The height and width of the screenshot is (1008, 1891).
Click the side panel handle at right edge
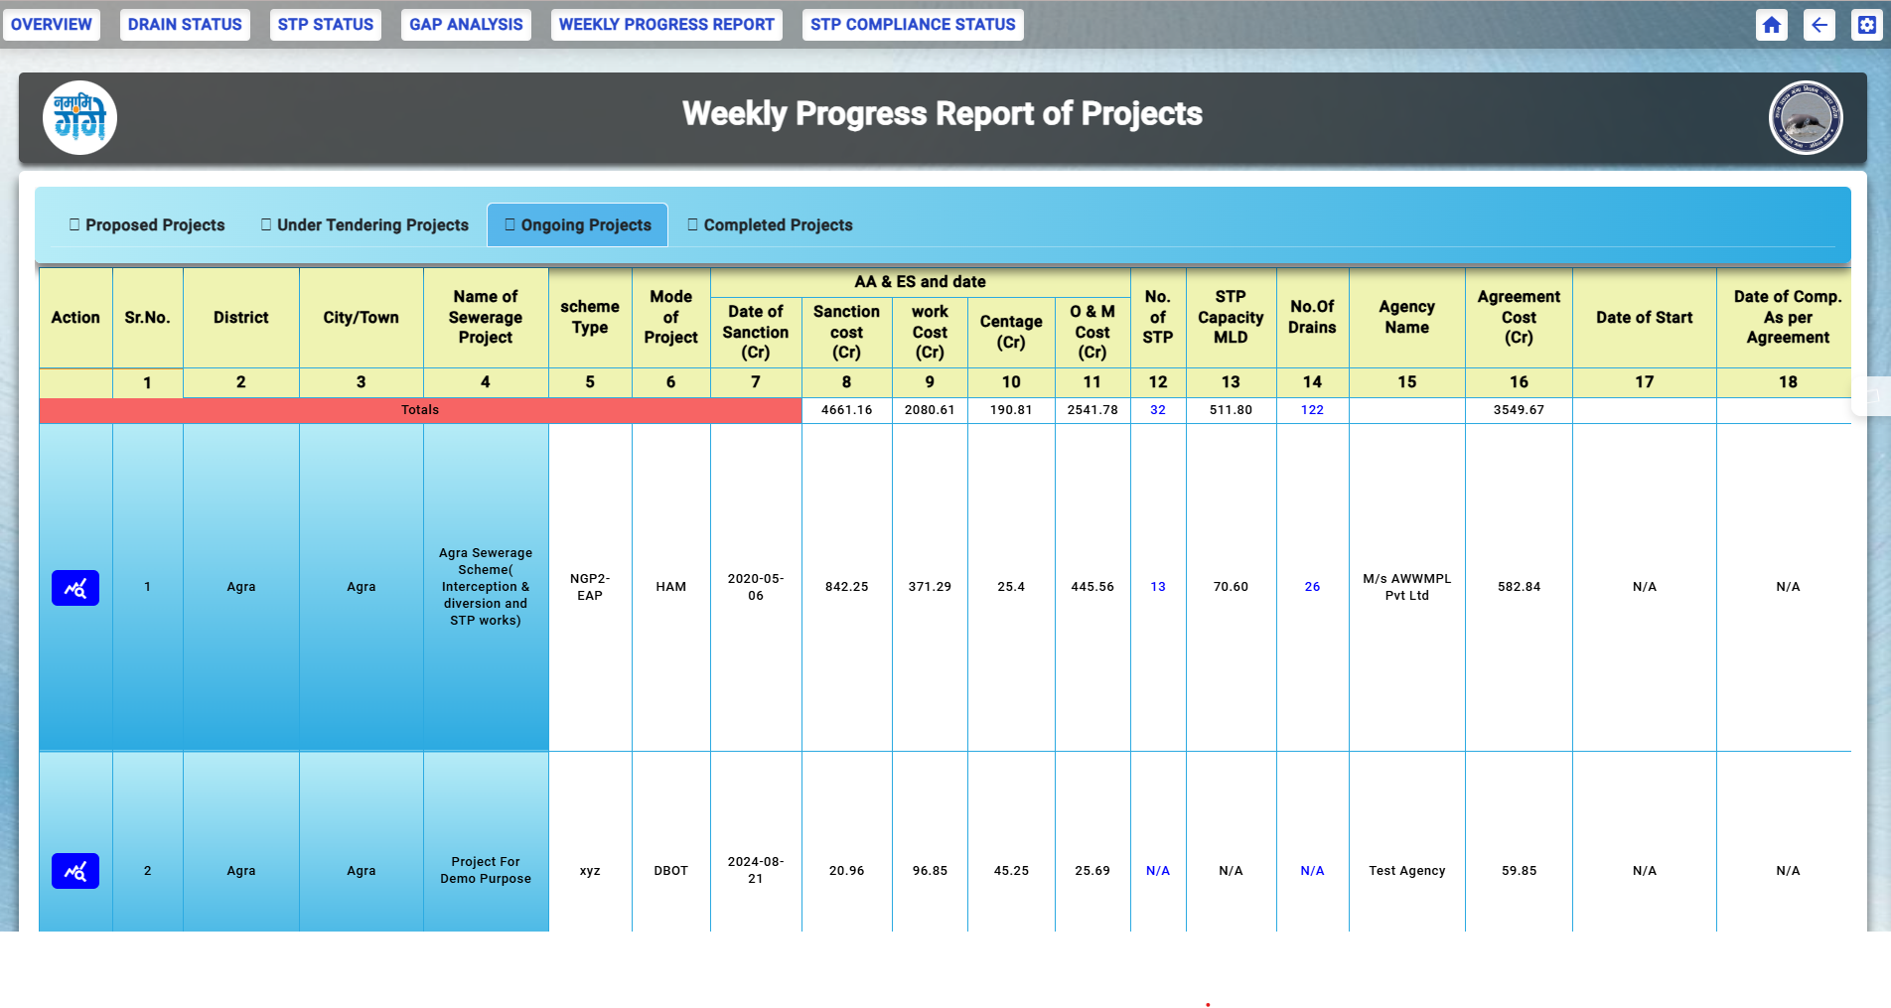[1873, 396]
